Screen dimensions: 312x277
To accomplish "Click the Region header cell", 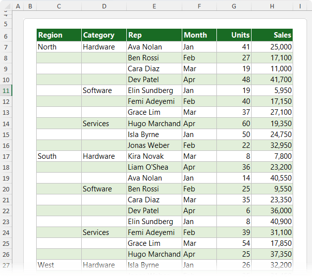I will click(59, 35).
